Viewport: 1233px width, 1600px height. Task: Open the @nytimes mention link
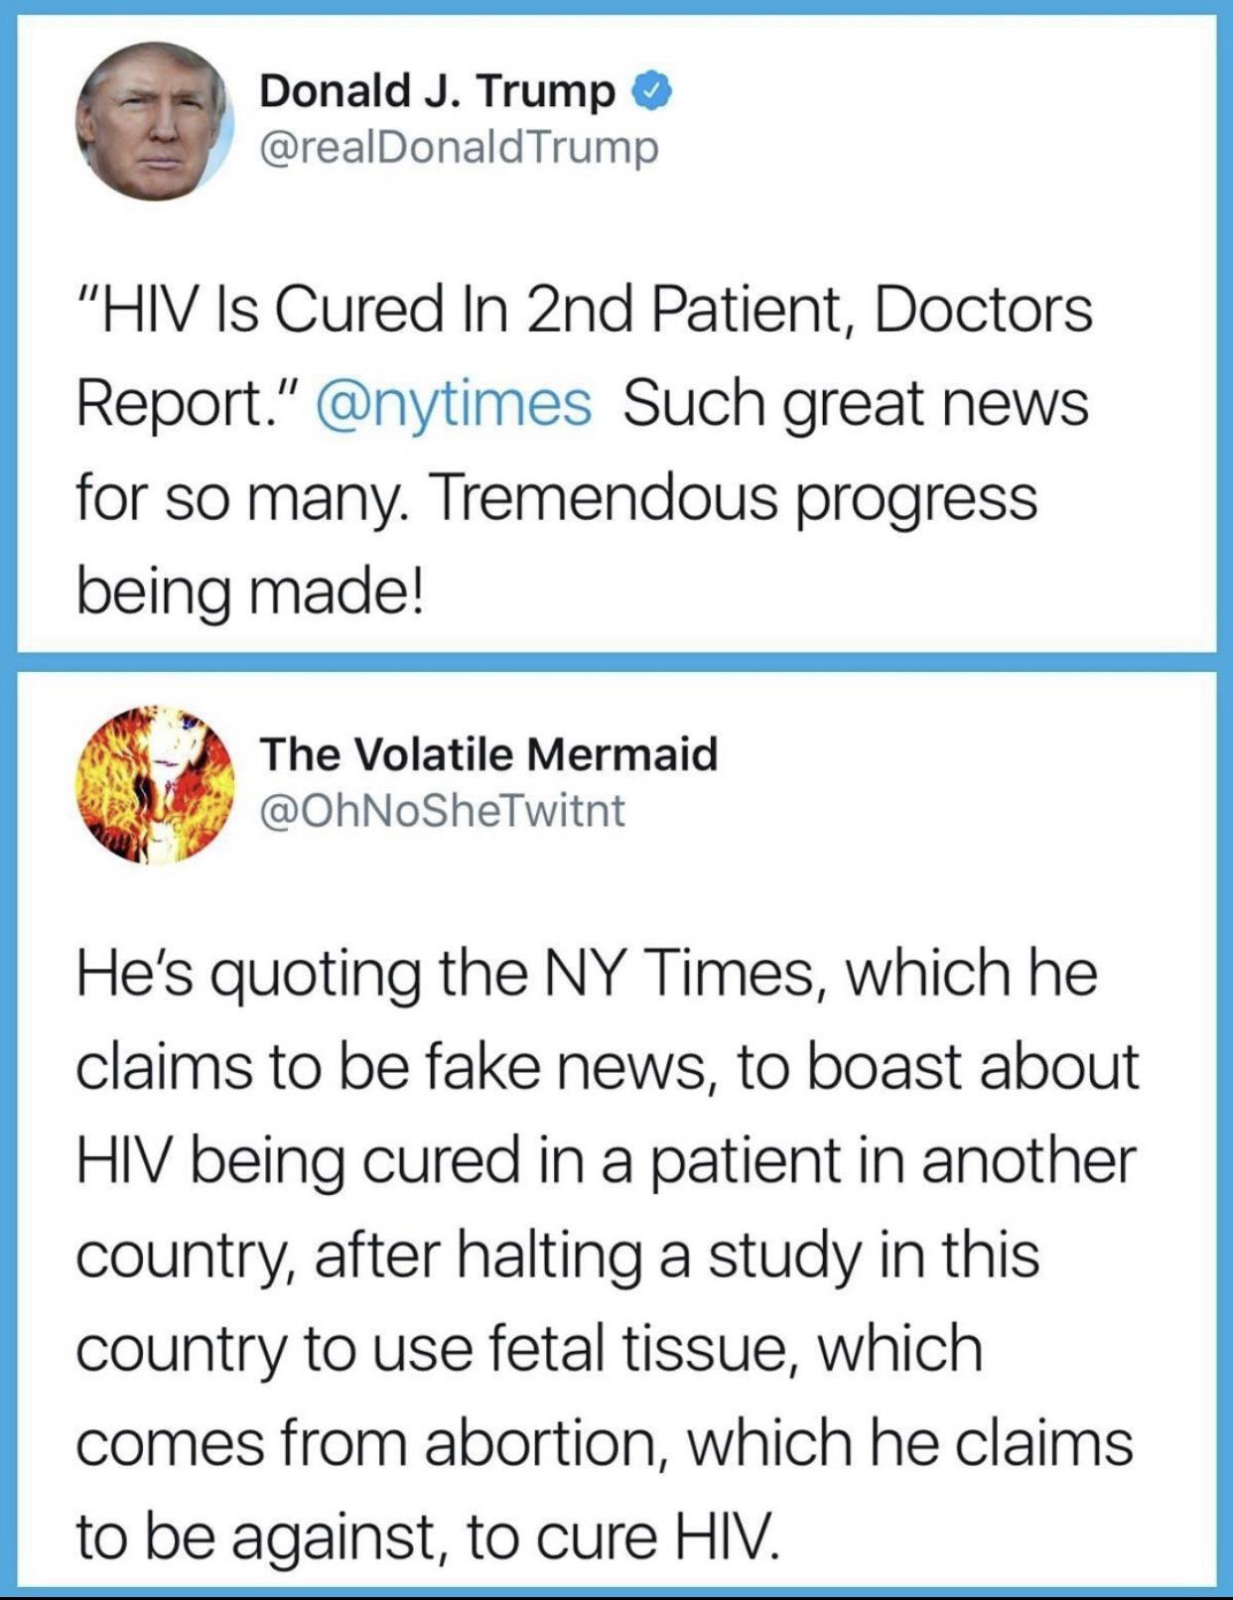tap(453, 404)
